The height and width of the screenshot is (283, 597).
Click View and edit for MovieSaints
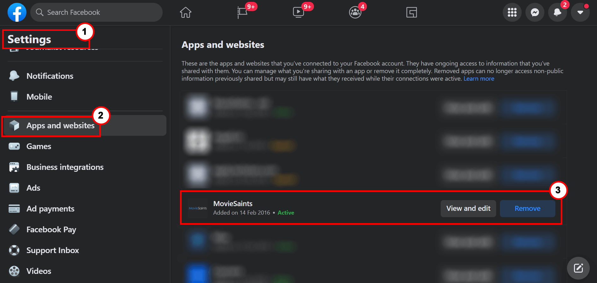click(468, 208)
